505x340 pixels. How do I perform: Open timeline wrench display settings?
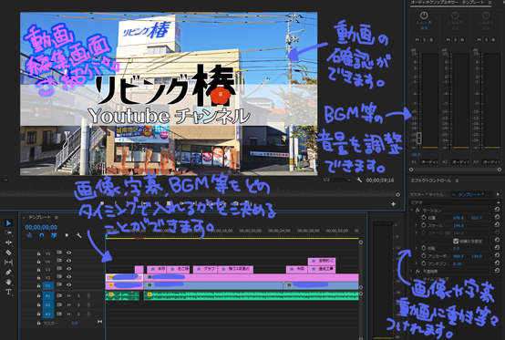point(79,235)
